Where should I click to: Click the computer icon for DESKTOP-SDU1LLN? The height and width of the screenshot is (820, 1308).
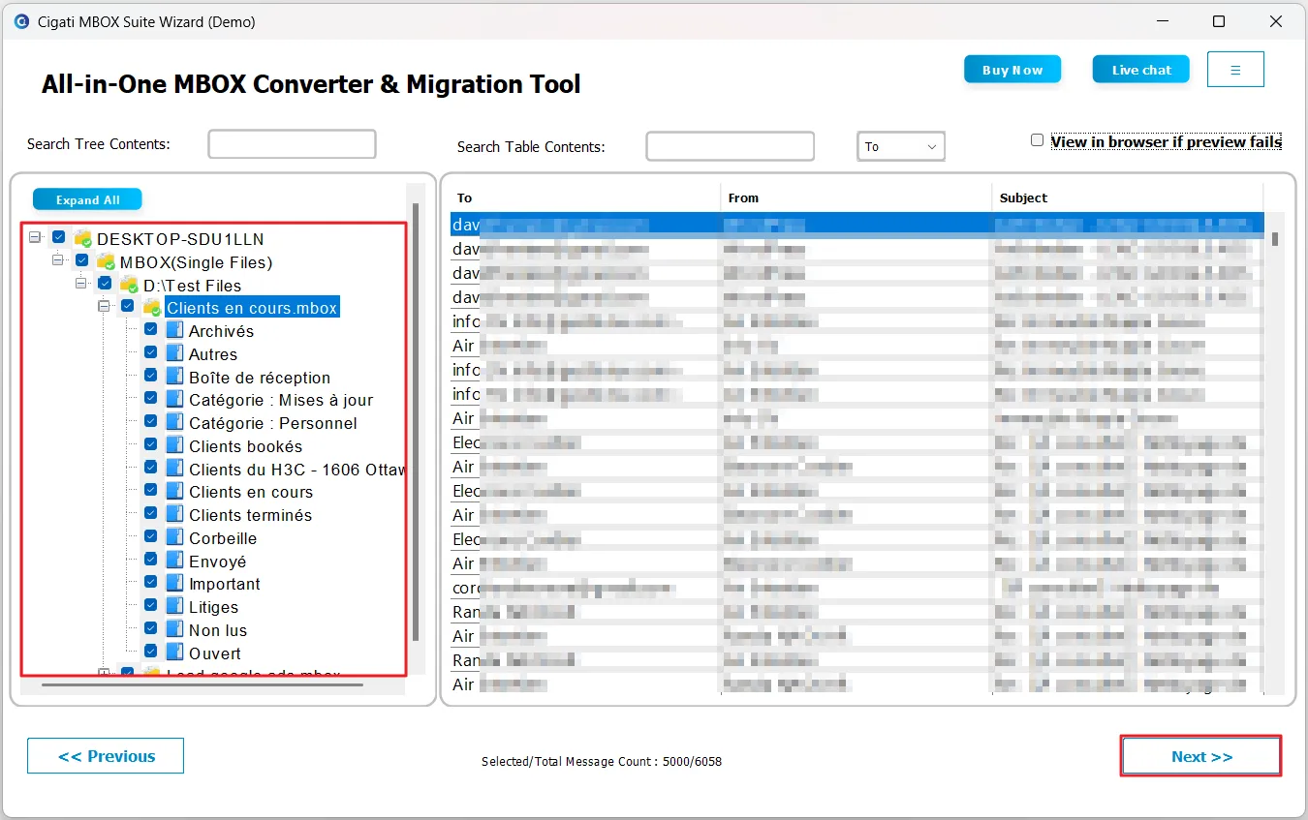(x=83, y=238)
